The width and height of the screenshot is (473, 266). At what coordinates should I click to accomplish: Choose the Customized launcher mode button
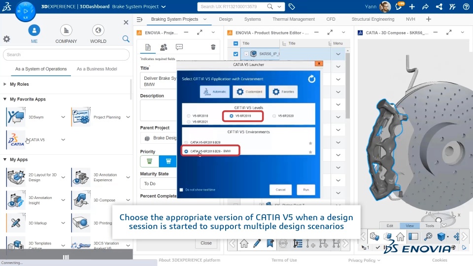coord(249,92)
